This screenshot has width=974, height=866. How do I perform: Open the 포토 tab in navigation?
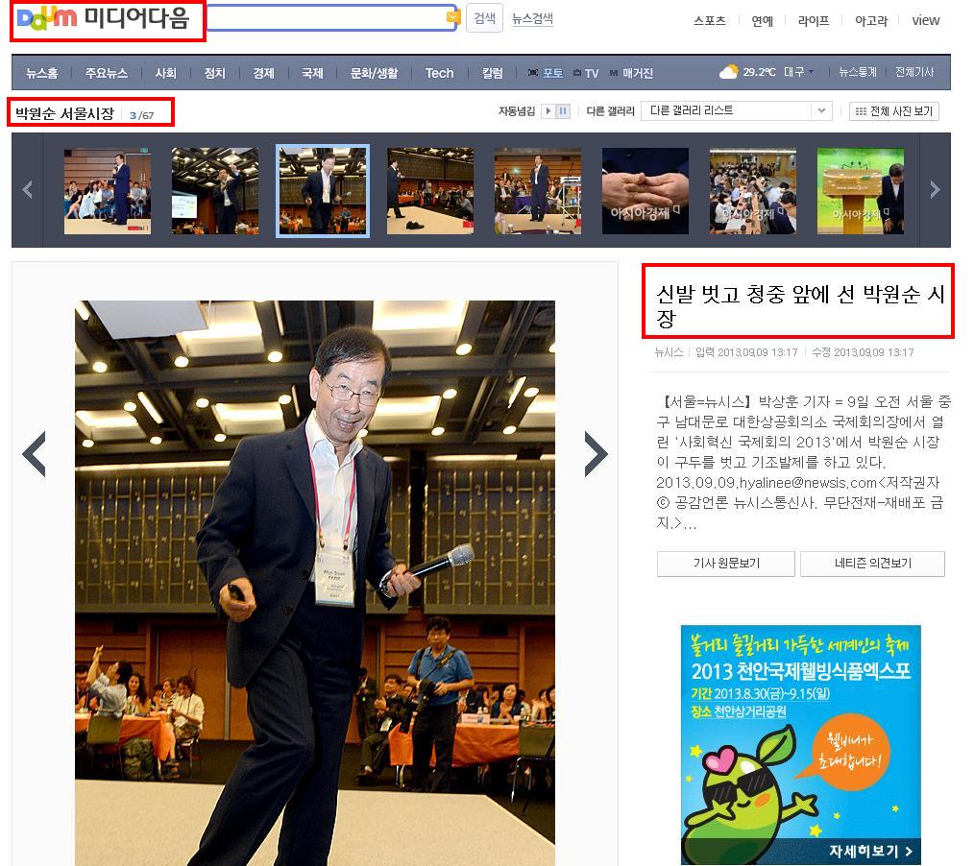tap(547, 73)
